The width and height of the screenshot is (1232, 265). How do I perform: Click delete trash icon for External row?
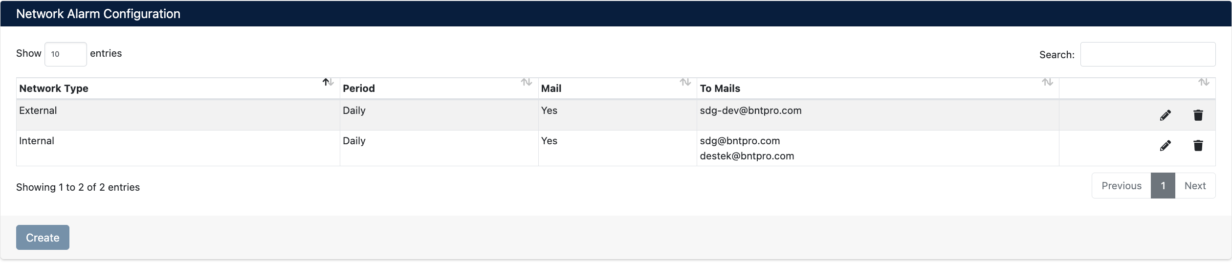(x=1198, y=115)
